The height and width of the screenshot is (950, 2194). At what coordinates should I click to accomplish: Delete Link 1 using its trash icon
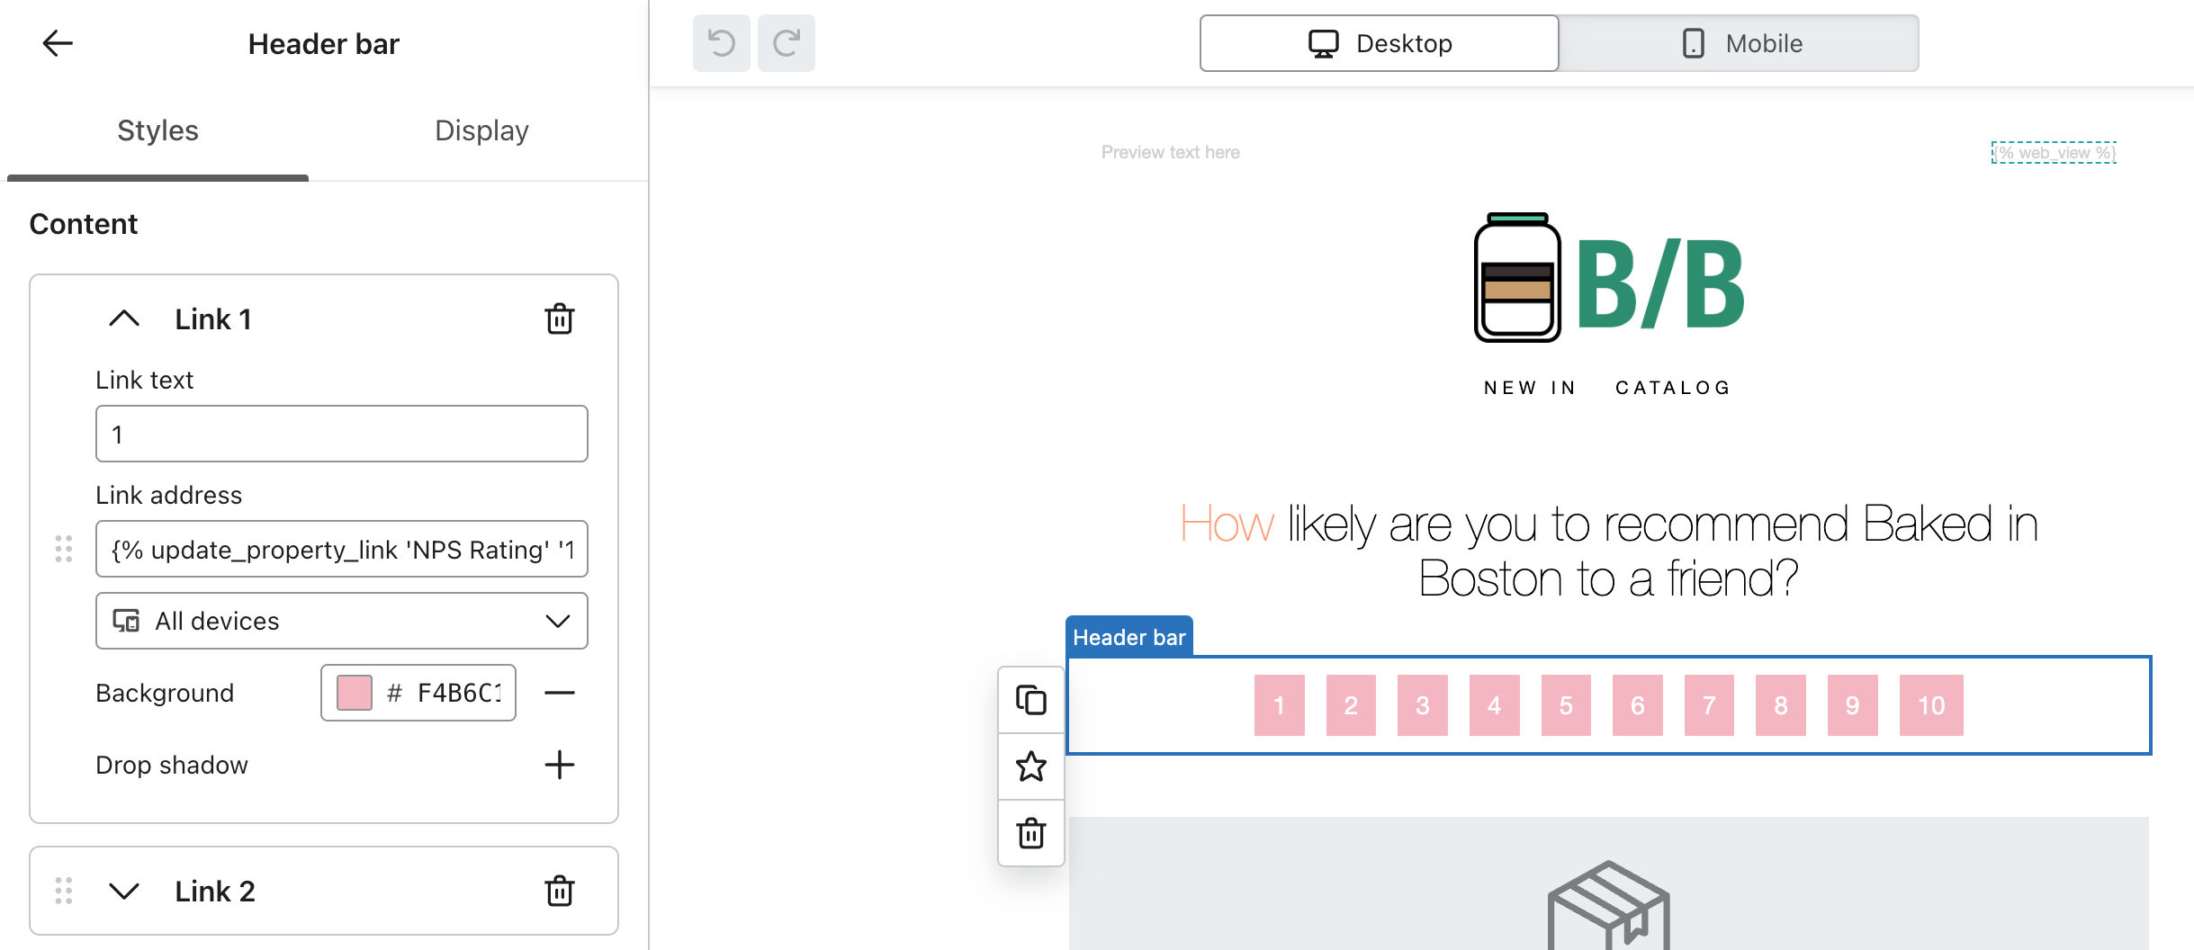(559, 318)
